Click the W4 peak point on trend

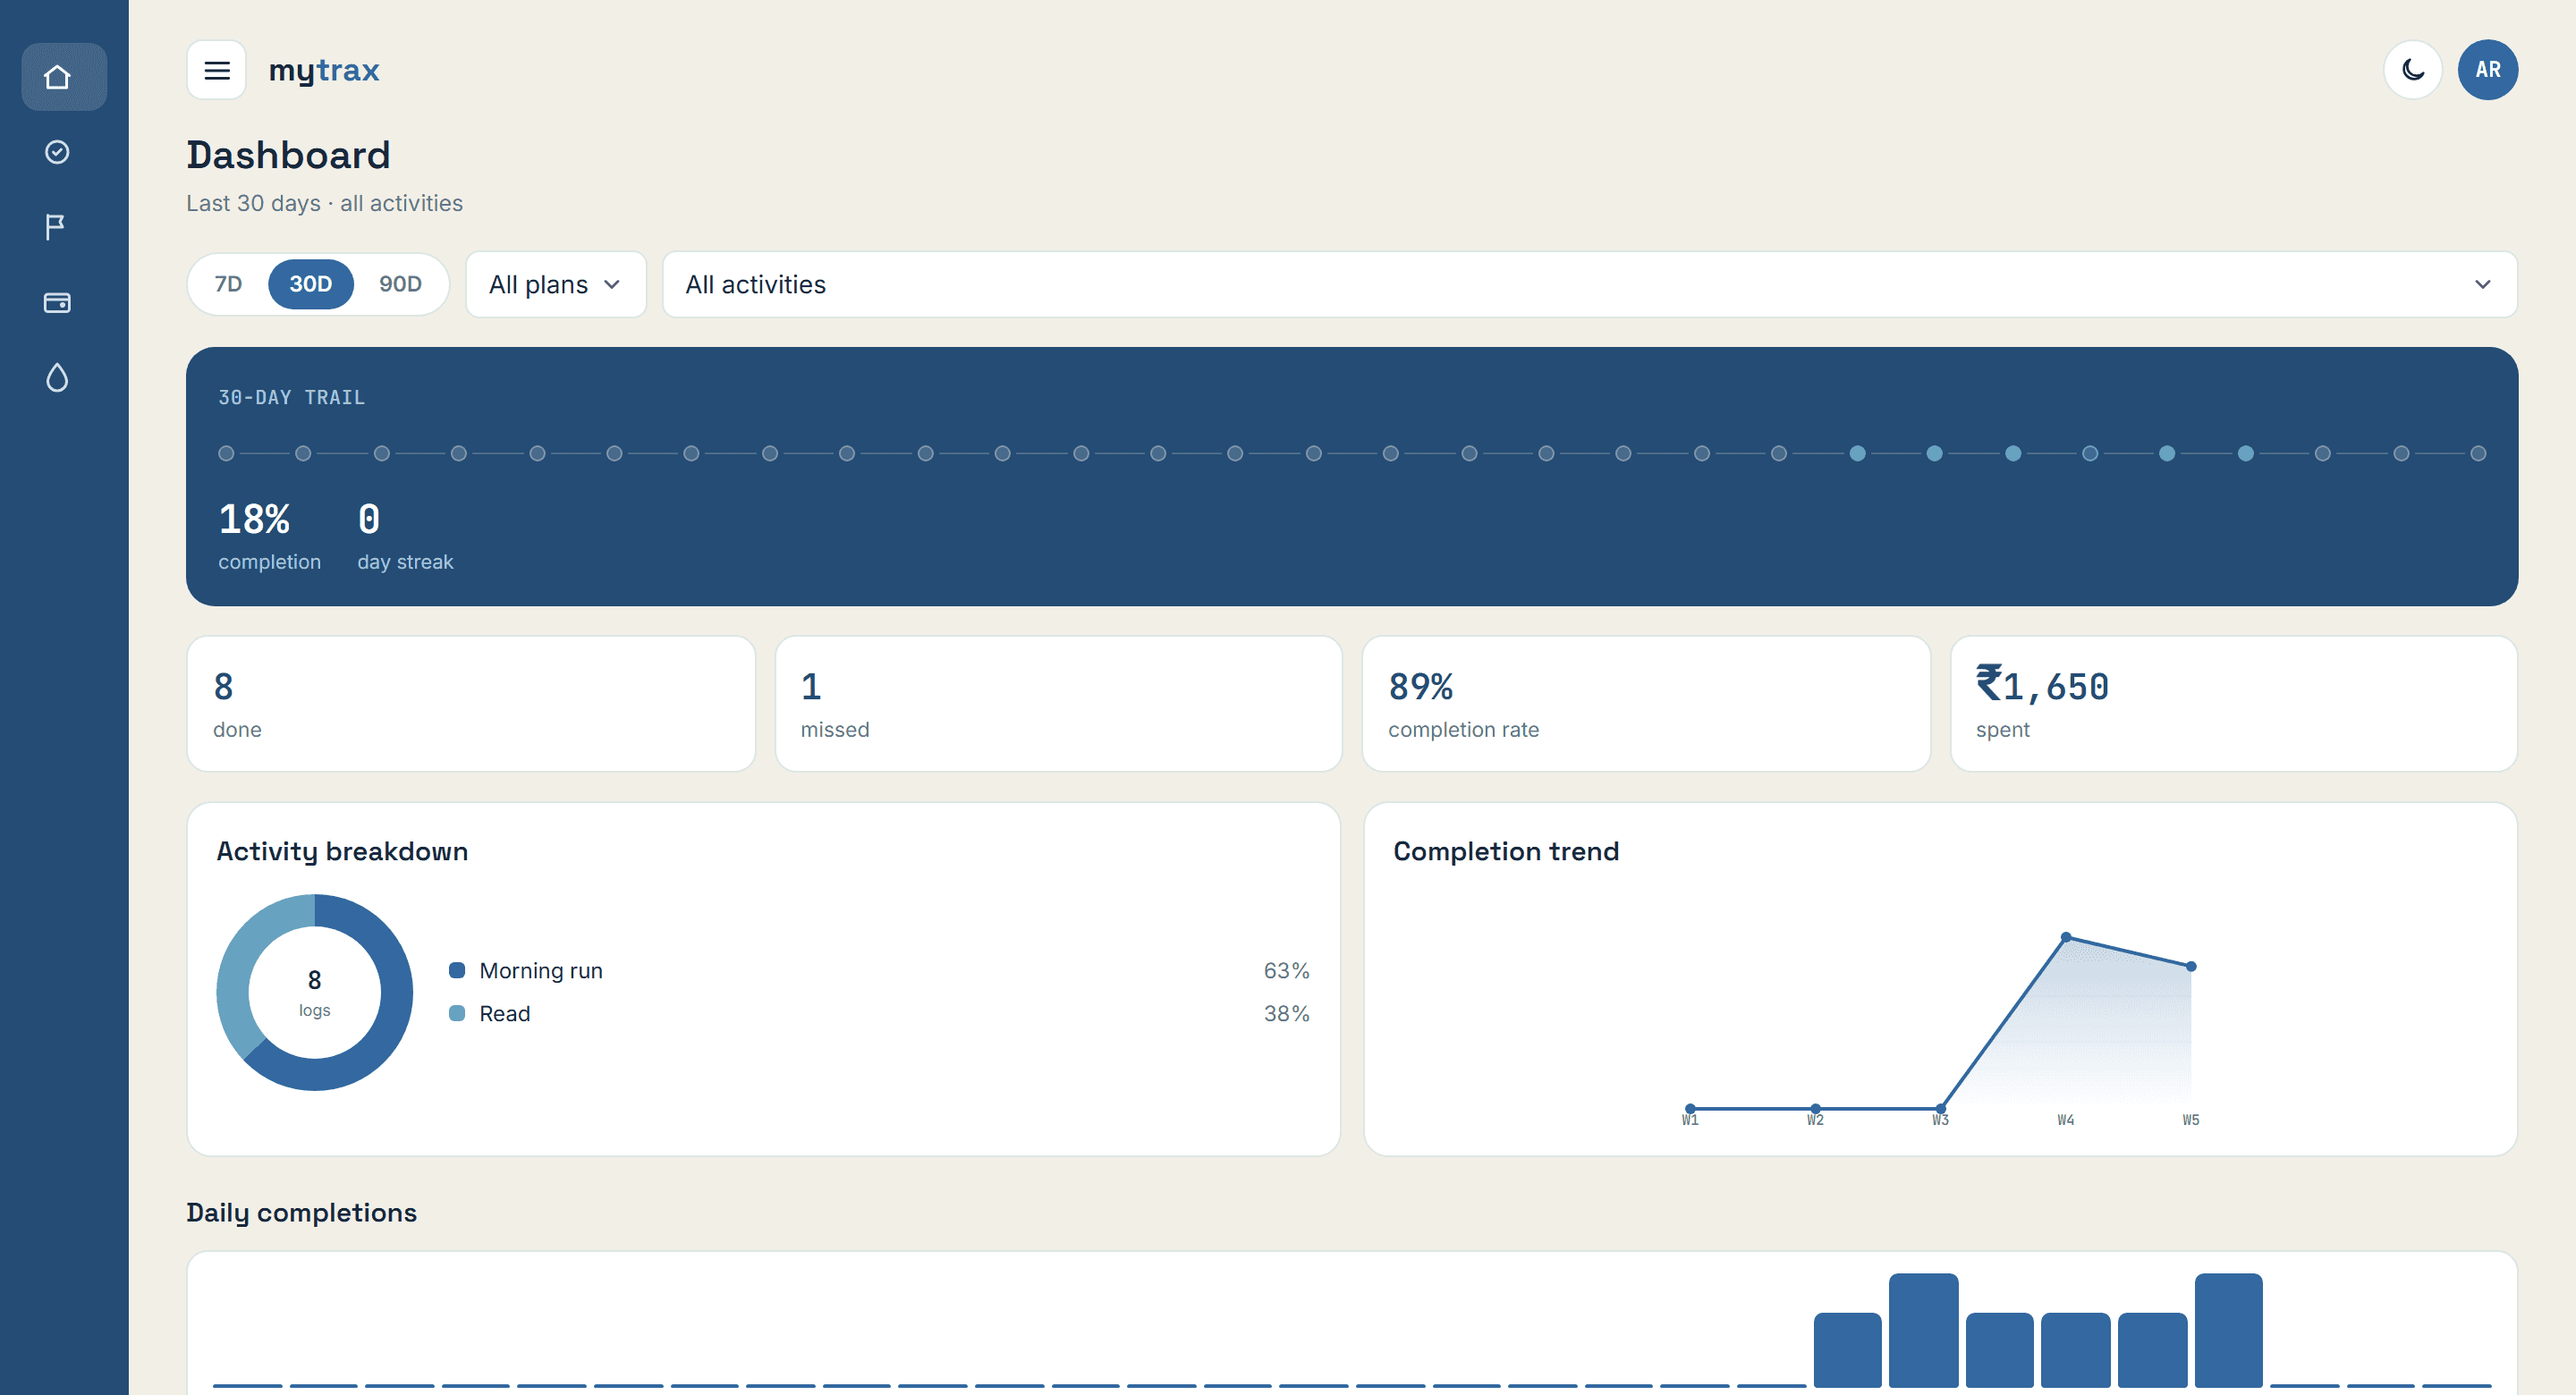(x=2066, y=937)
